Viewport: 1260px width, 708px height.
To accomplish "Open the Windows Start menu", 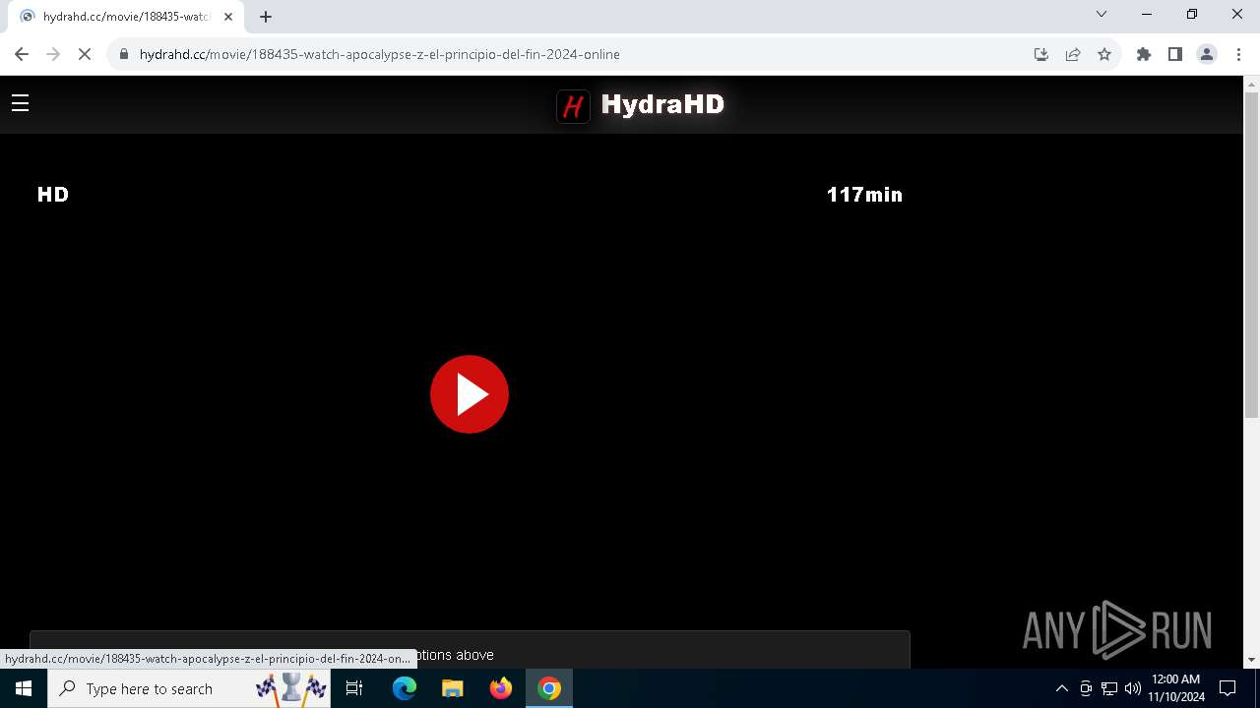I will [x=24, y=688].
